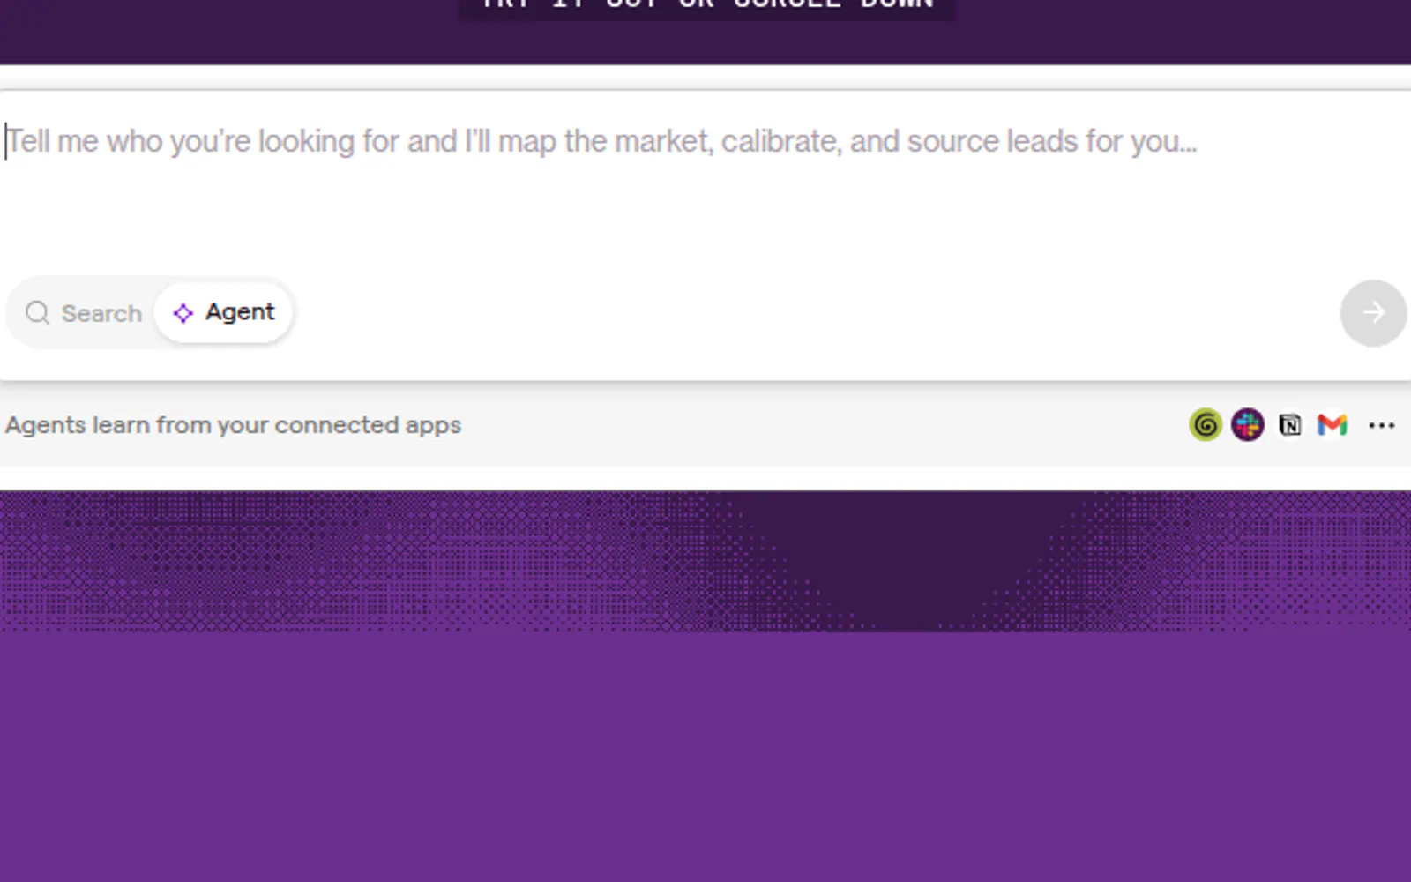
Task: Select the Agent mode toggle
Action: (x=223, y=312)
